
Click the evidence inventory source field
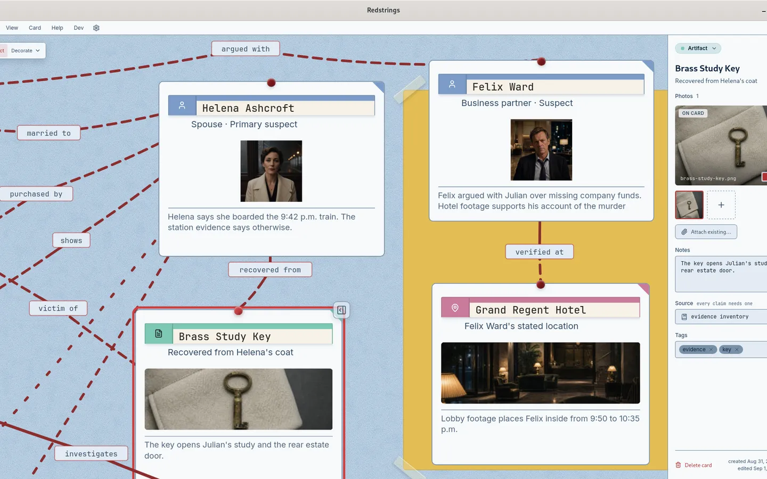[x=721, y=317]
